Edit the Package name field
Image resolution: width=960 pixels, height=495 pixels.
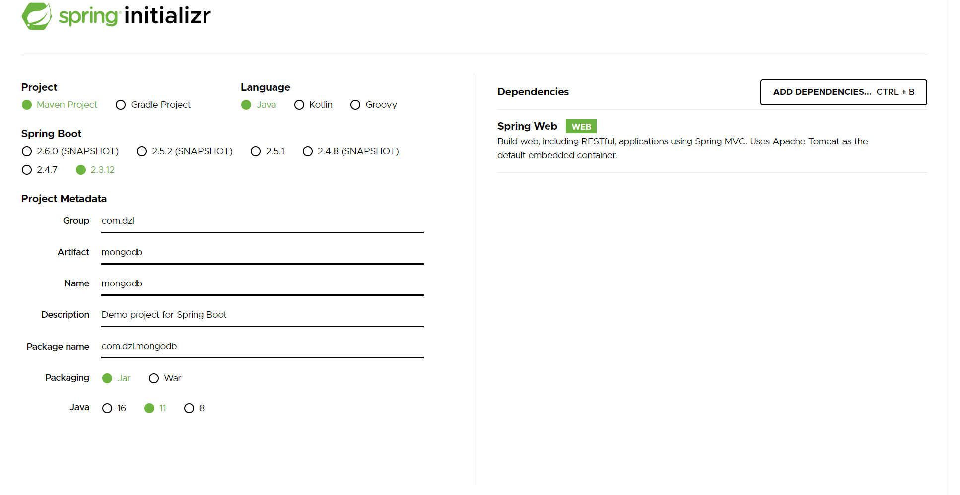(263, 347)
